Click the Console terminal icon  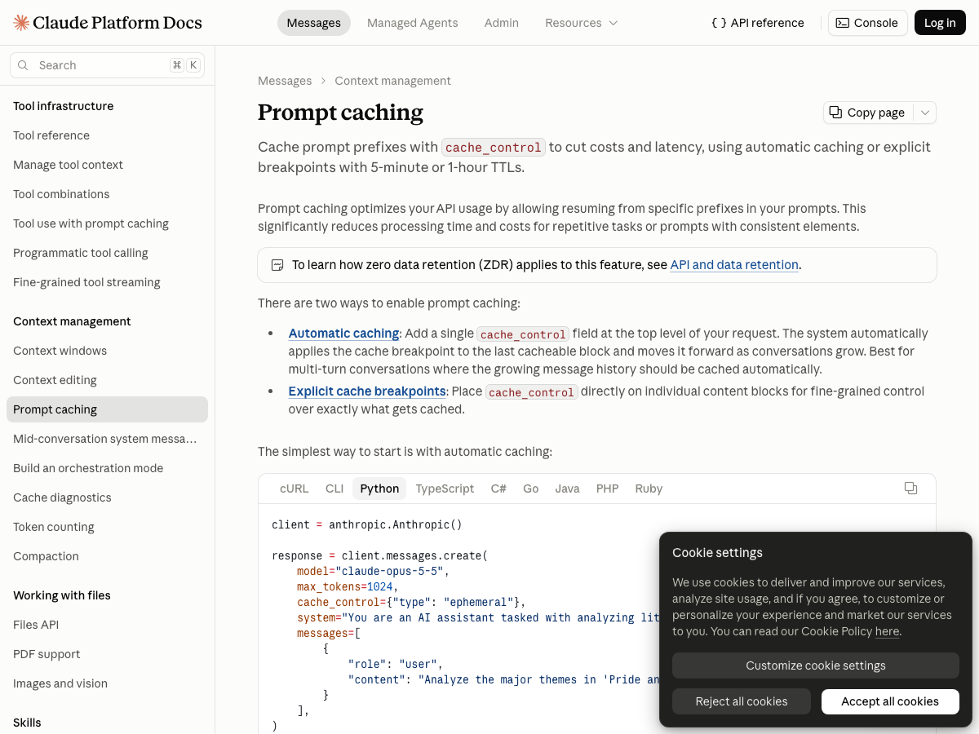click(x=843, y=23)
